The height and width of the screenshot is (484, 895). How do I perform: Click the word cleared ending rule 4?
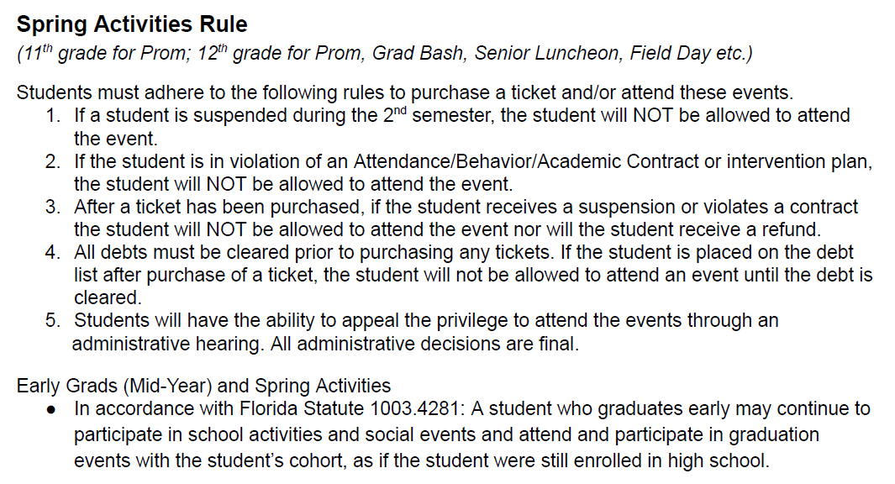click(x=104, y=297)
